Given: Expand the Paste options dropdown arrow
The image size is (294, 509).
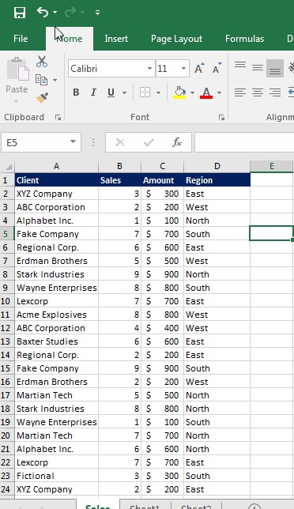Looking at the screenshot, I should [17, 102].
